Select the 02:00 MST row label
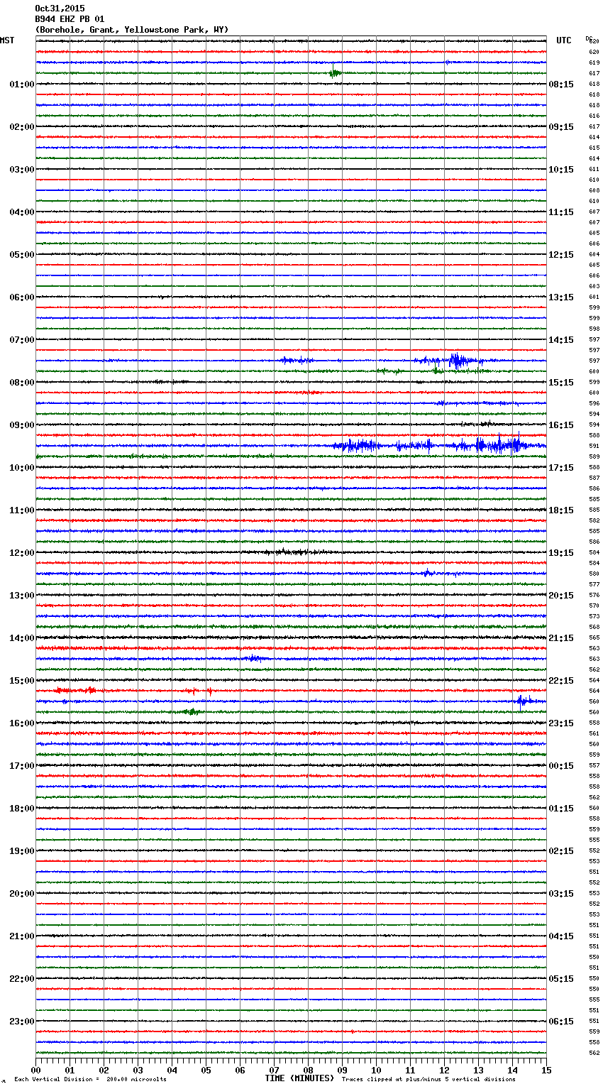The height and width of the screenshot is (1089, 603). click(22, 127)
